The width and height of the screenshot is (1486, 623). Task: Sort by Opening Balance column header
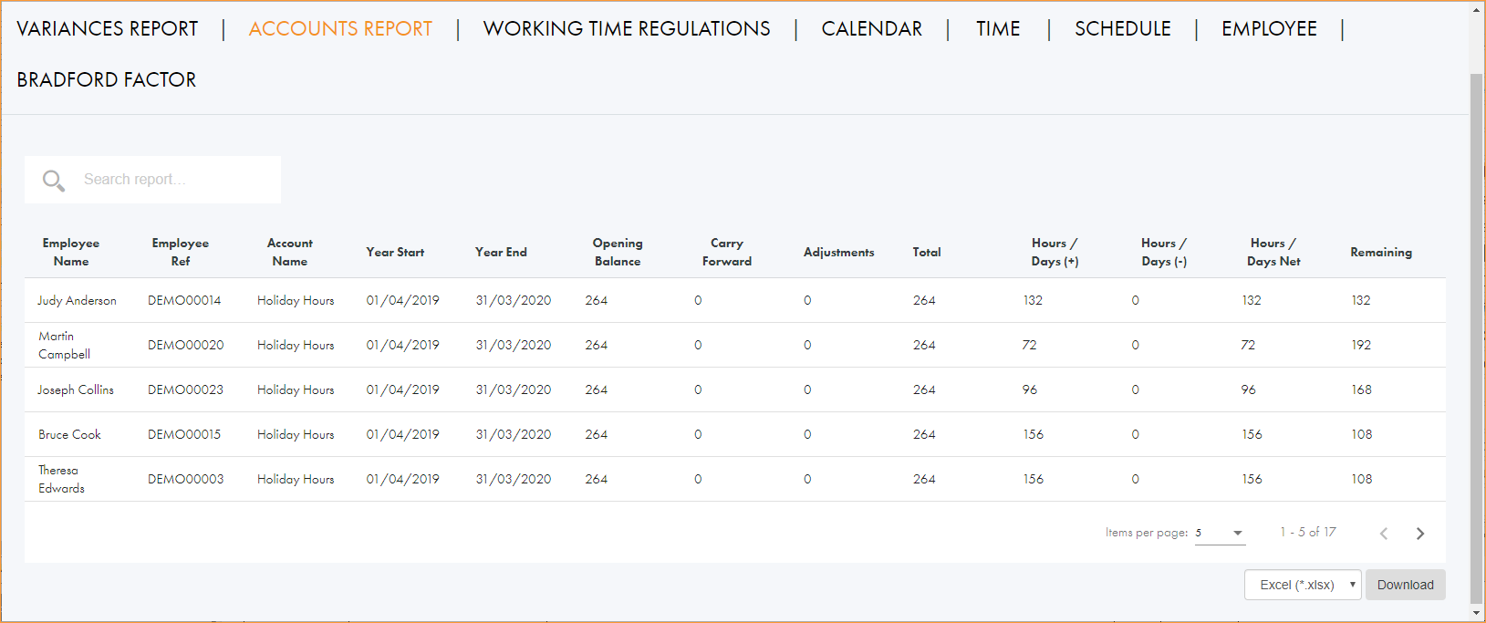(618, 253)
